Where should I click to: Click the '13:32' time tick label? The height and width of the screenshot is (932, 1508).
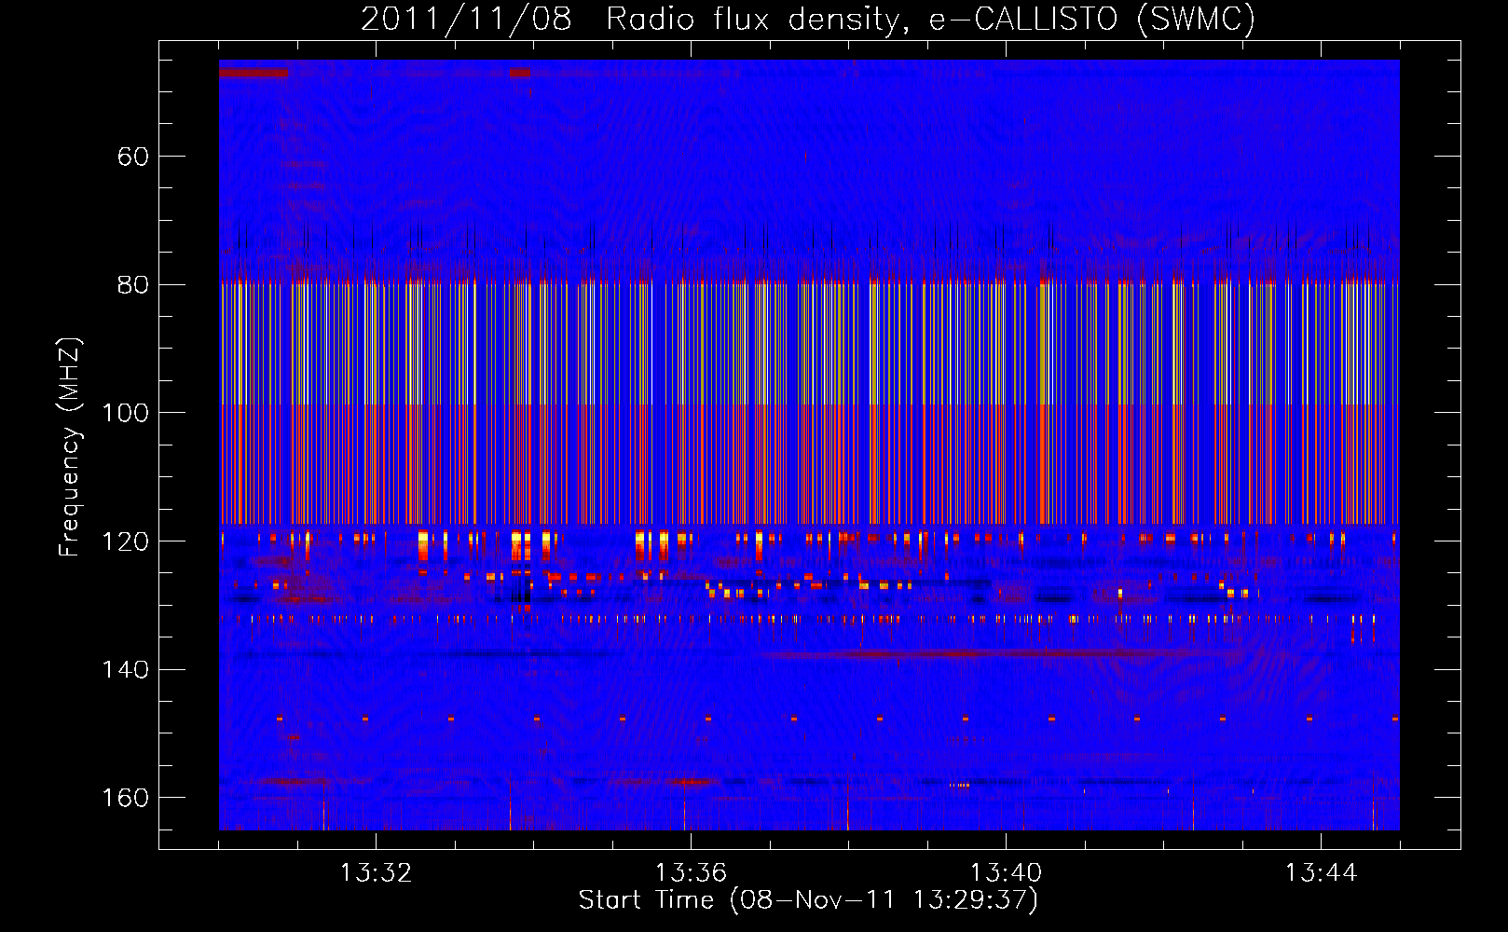[376, 873]
